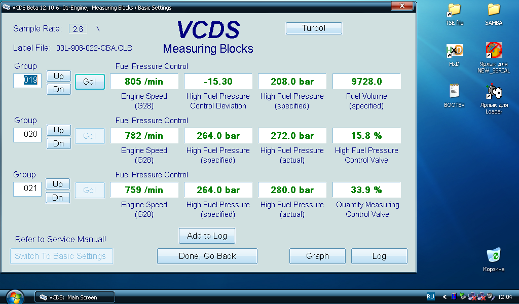519x304 pixels.
Task: Expand hidden system tray icons arrow
Action: click(x=444, y=297)
